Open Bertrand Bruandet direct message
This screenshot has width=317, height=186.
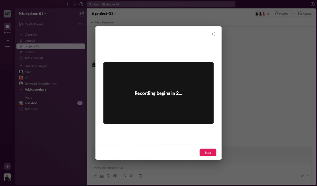pyautogui.click(x=51, y=84)
